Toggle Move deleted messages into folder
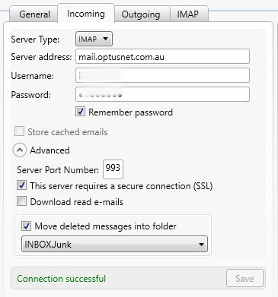The width and height of the screenshot is (278, 297). 26,226
